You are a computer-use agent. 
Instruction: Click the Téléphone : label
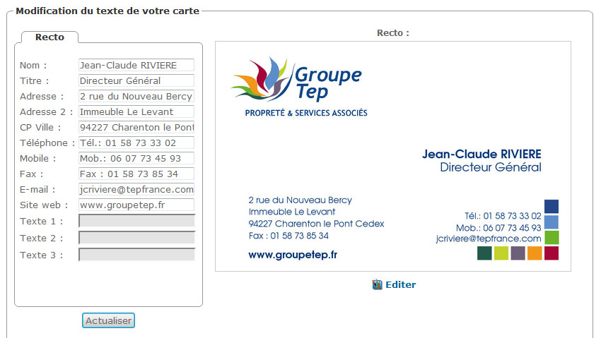coord(47,143)
